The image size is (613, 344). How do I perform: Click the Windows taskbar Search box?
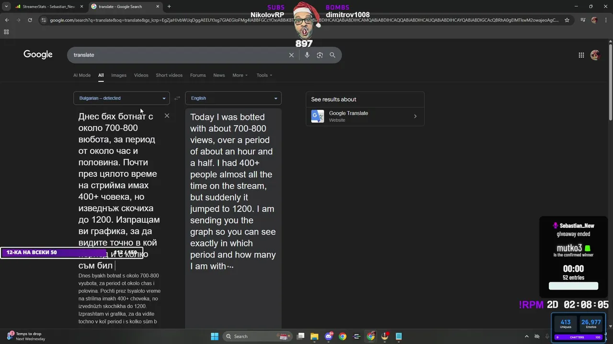(258, 336)
